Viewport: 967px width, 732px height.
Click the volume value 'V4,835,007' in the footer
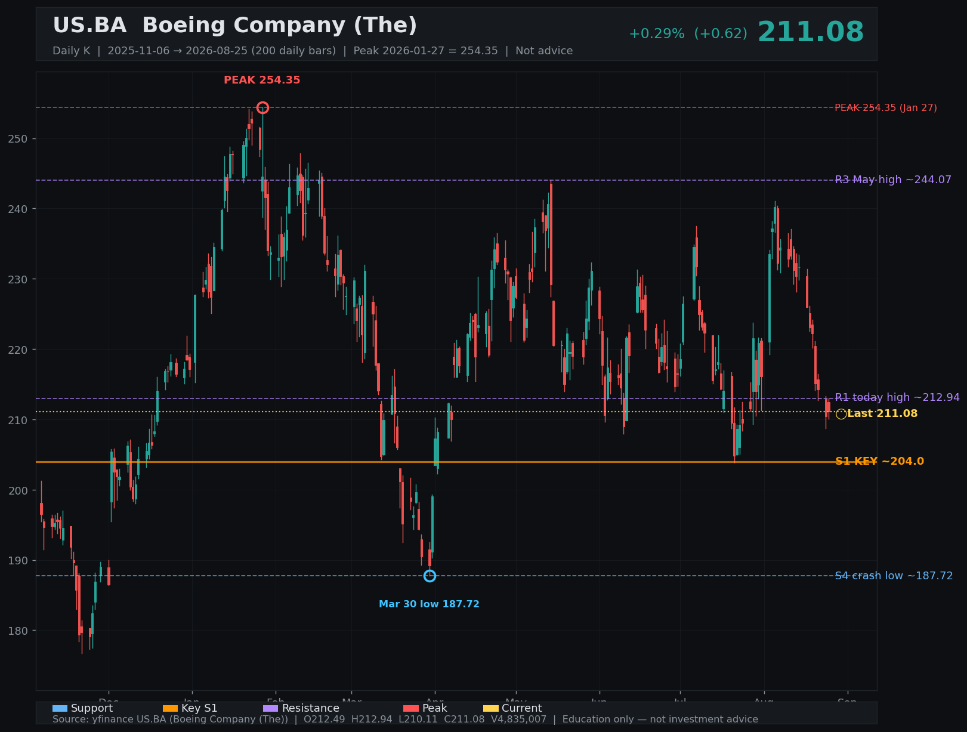[518, 719]
